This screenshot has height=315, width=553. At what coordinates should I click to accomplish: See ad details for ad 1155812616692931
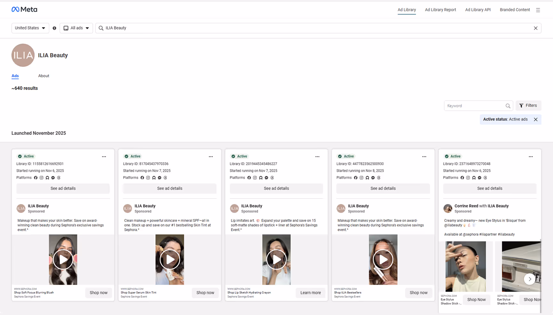(x=63, y=188)
